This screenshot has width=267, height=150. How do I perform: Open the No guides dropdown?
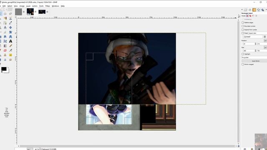coord(254,57)
